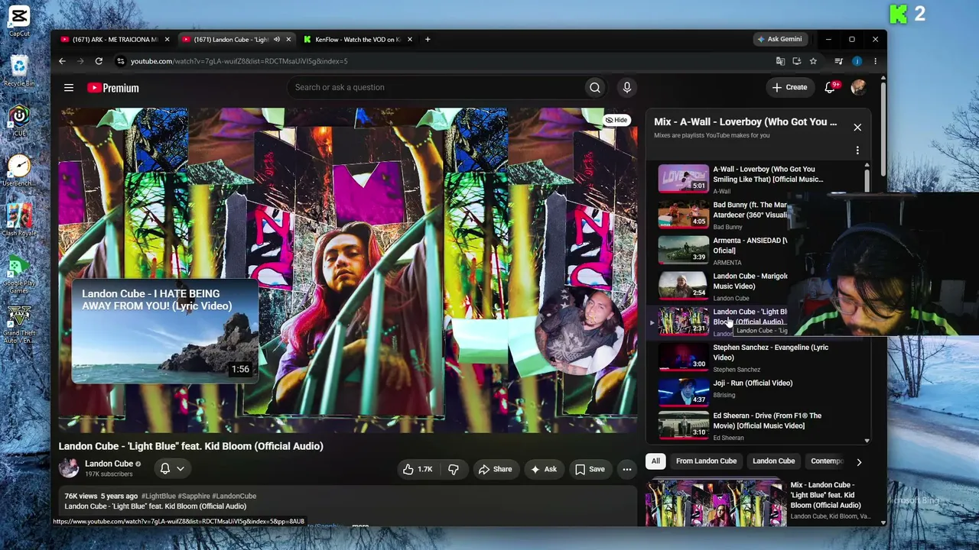The image size is (979, 550).
Task: Close the KenFlow tab
Action: point(409,40)
